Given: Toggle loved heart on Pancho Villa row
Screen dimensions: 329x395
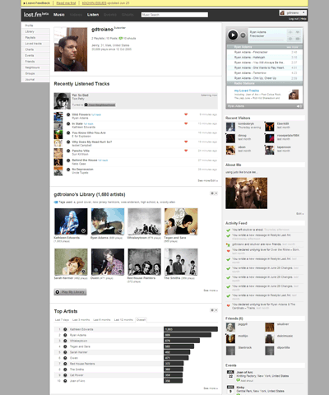Looking at the screenshot, I should click(186, 151).
